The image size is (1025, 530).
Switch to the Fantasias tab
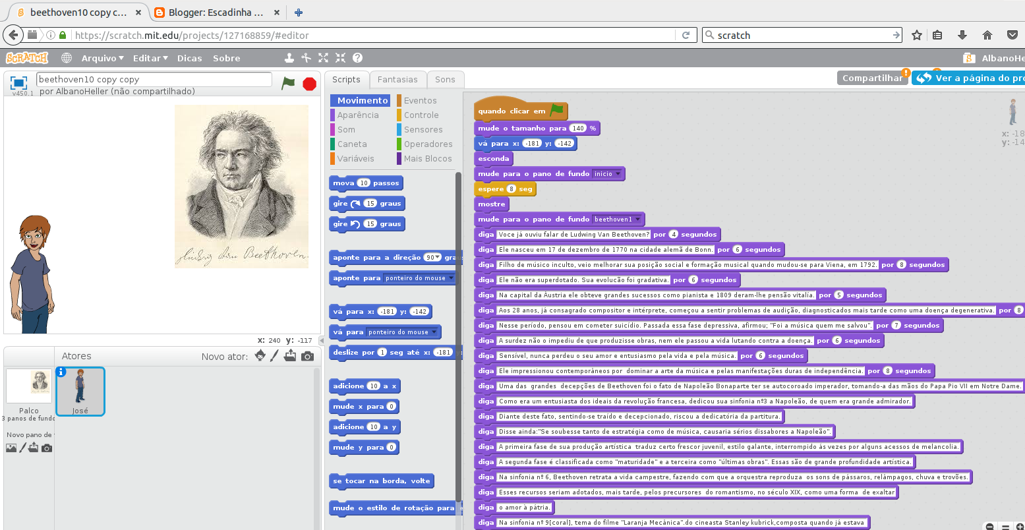point(397,79)
